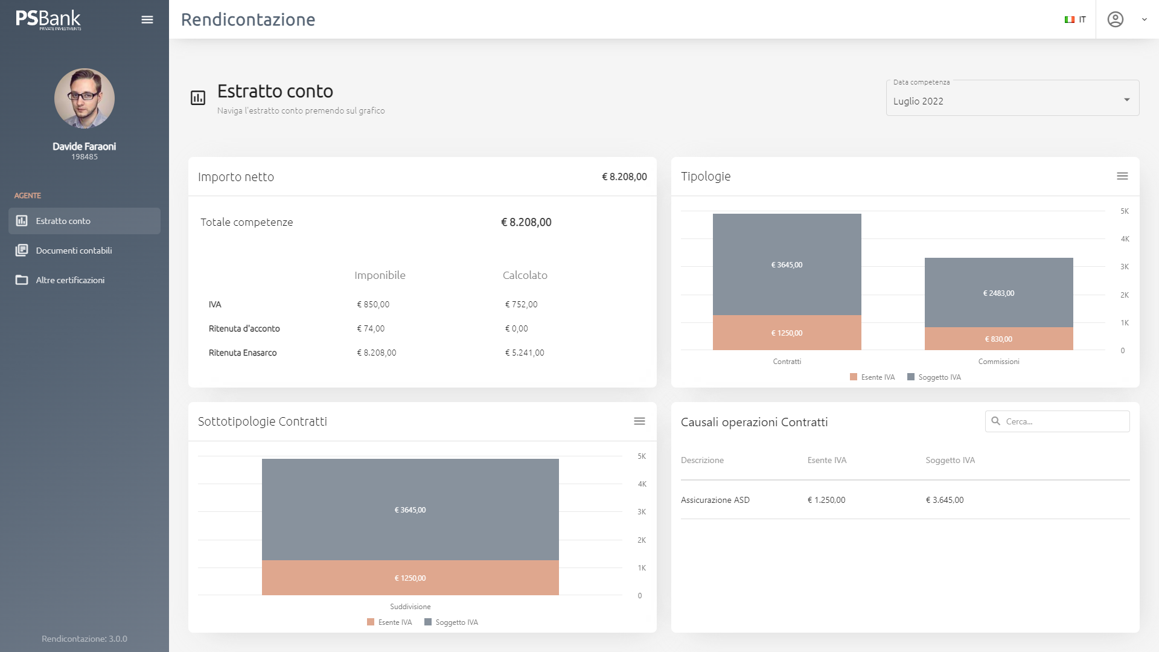Viewport: 1159px width, 652px height.
Task: Open Documenti contabili in the sidebar
Action: point(74,251)
